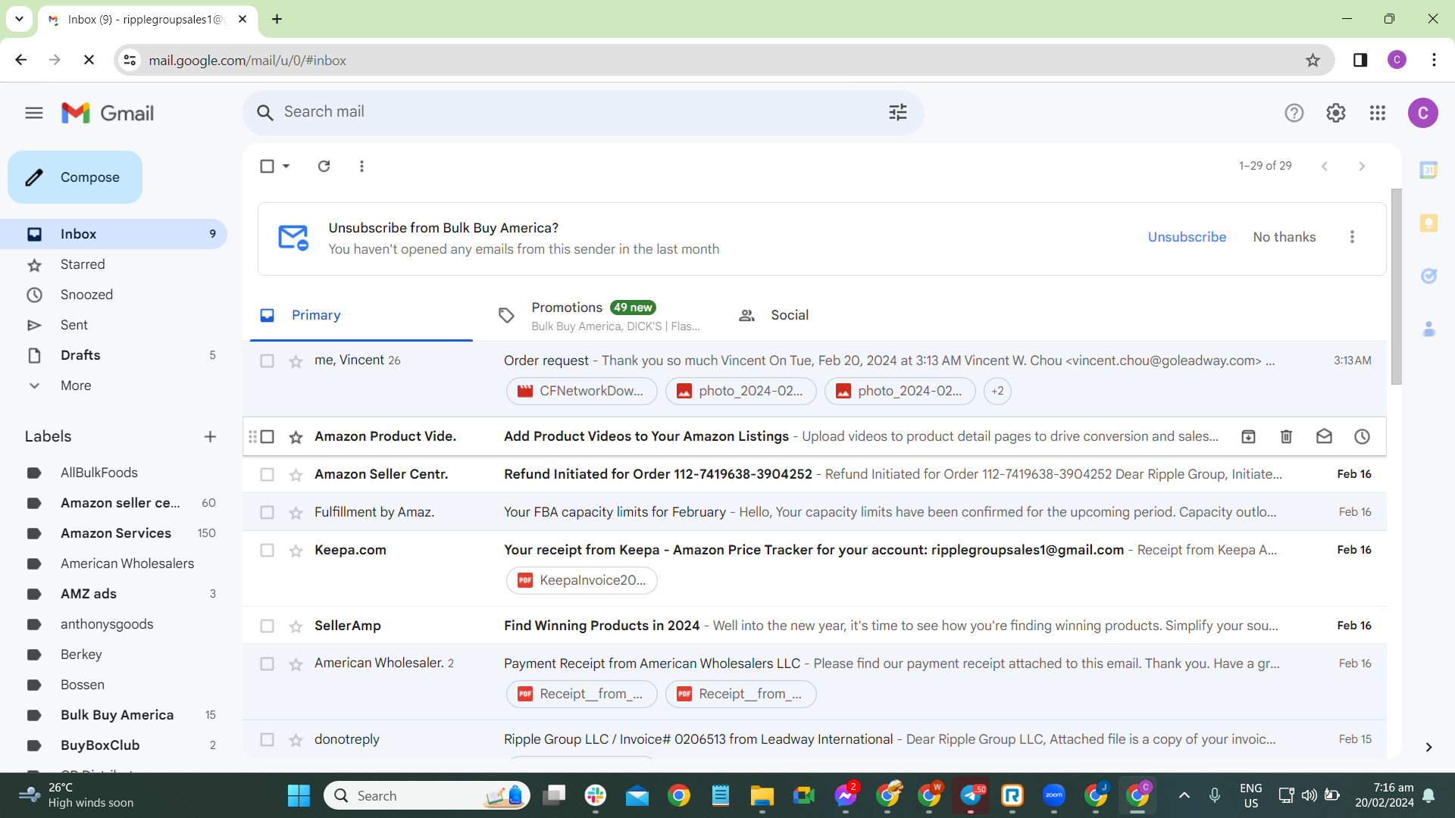Screen dimensions: 1455x818
Task: Delete the Amazon Product Videos email
Action: 1286,436
